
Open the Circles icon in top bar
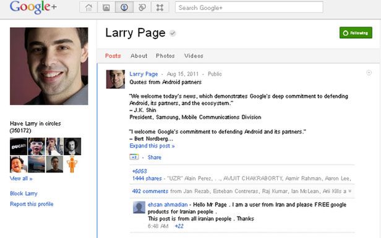click(x=142, y=7)
